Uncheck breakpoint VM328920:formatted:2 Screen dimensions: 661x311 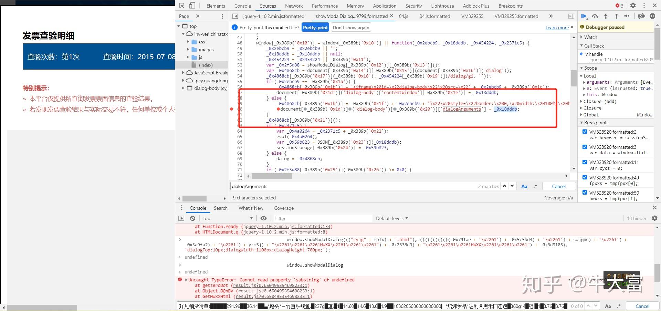(x=585, y=132)
